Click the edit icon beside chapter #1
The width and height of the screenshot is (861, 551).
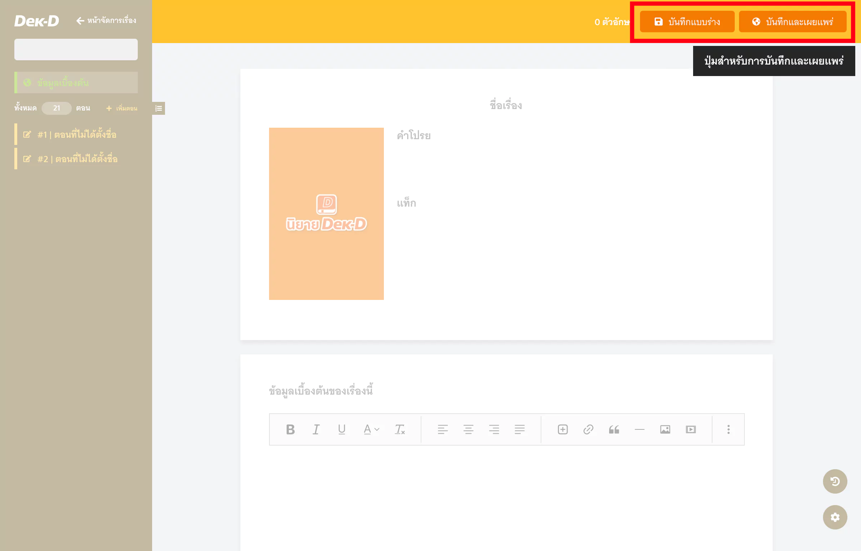coord(27,135)
